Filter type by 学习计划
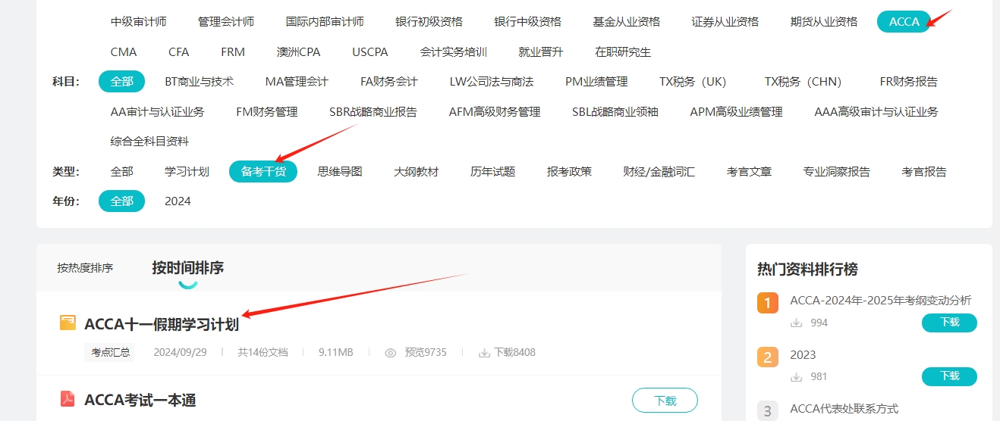 187,172
